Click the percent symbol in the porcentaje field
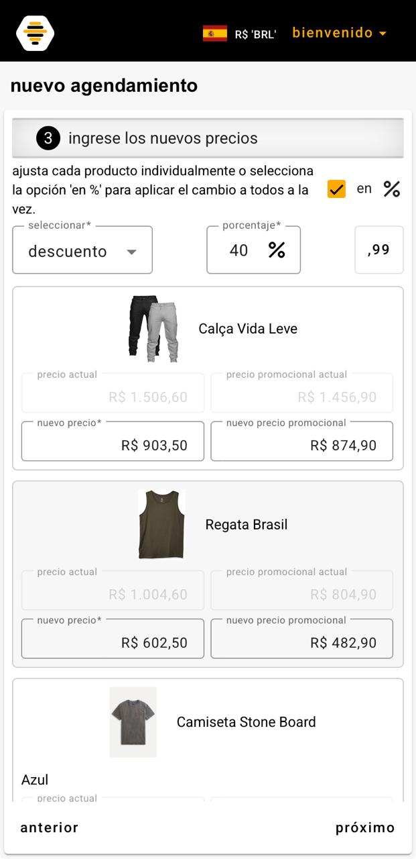 (277, 250)
